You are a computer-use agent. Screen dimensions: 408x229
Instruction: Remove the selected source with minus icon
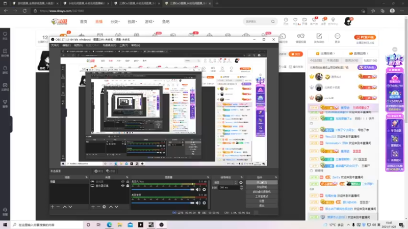(98, 207)
